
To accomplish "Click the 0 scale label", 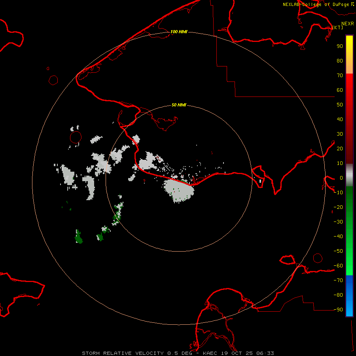I will coord(341,178).
